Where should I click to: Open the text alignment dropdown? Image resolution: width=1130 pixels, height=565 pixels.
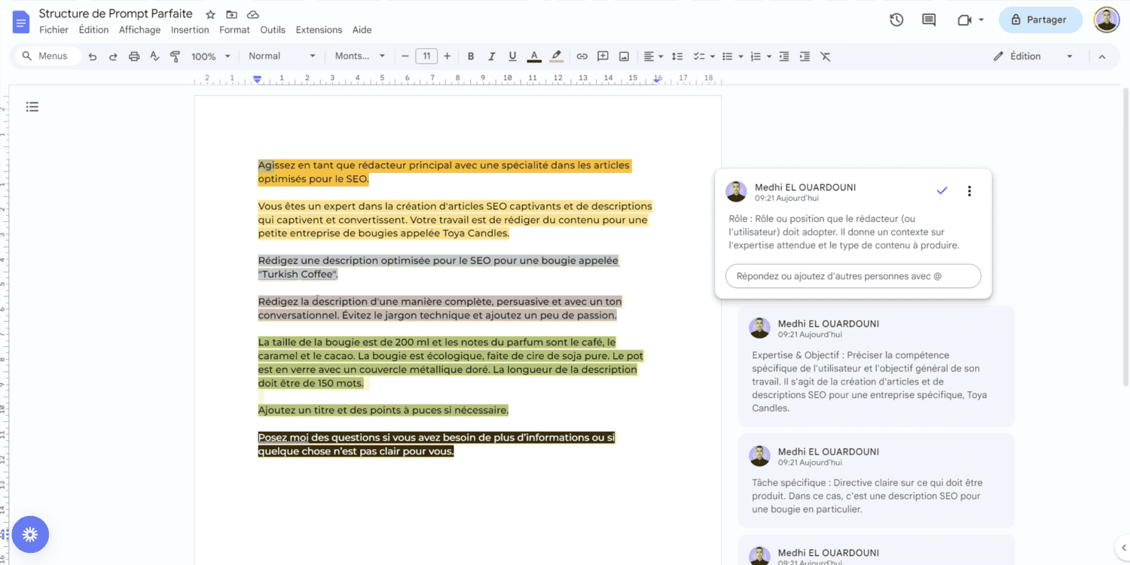pos(653,56)
